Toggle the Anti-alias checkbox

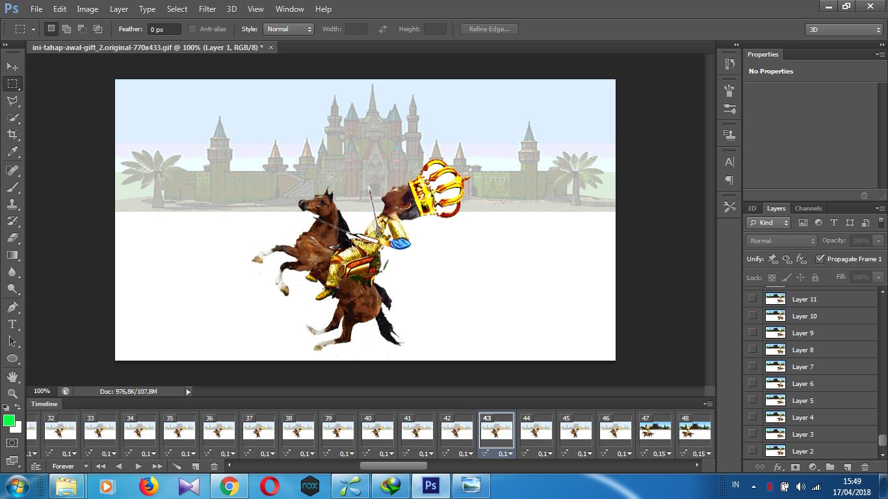192,29
